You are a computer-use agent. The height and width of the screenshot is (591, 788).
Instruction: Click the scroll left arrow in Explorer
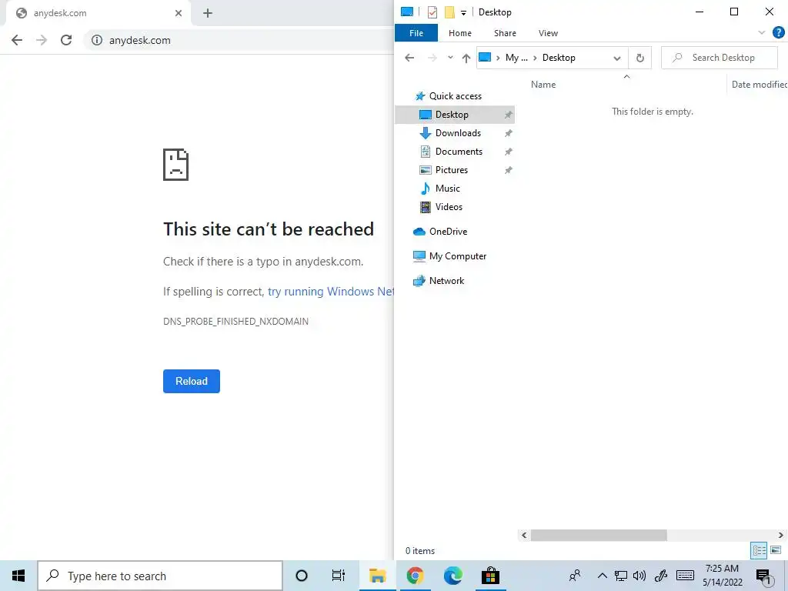(x=524, y=536)
